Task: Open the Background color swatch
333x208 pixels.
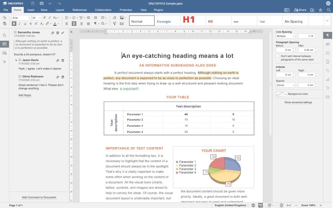Action: tap(281, 94)
